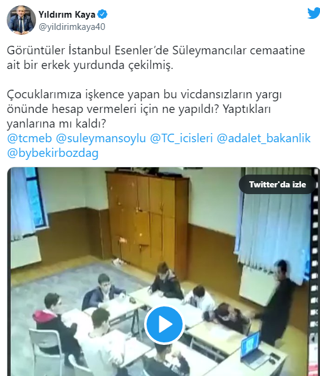This screenshot has width=320, height=376.
Task: Open the @tcmeb mention
Action: (29, 139)
